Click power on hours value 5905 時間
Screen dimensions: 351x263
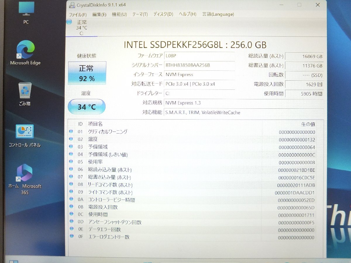(x=304, y=94)
